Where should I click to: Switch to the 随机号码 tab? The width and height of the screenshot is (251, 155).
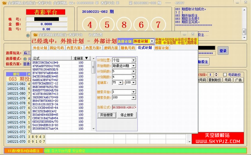point(128,48)
